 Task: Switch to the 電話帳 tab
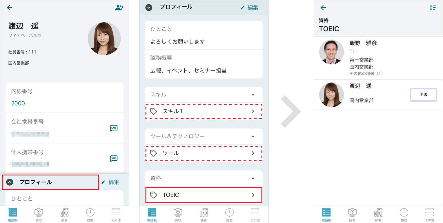[x=12, y=214]
